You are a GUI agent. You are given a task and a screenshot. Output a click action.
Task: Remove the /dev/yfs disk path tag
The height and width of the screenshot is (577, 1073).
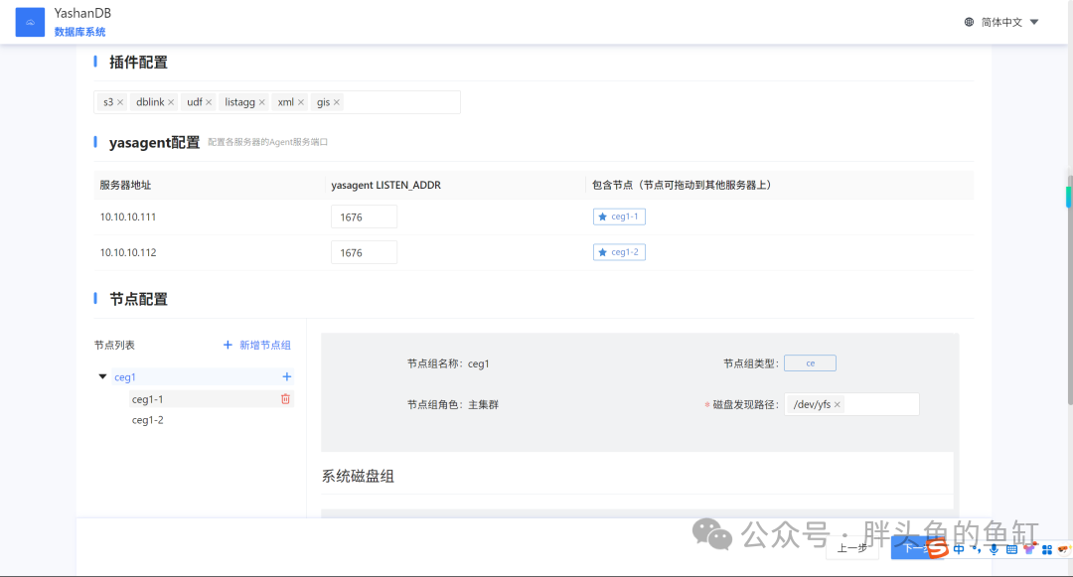click(837, 405)
